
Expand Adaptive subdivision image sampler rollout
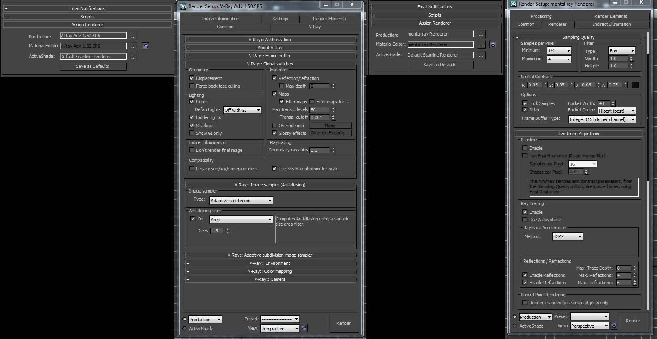[x=270, y=255]
